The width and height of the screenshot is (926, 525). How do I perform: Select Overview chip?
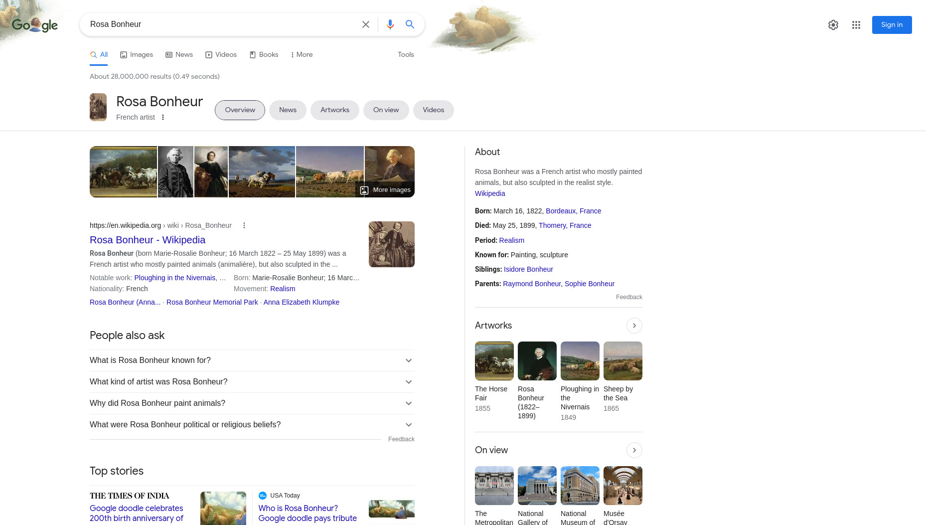click(240, 110)
